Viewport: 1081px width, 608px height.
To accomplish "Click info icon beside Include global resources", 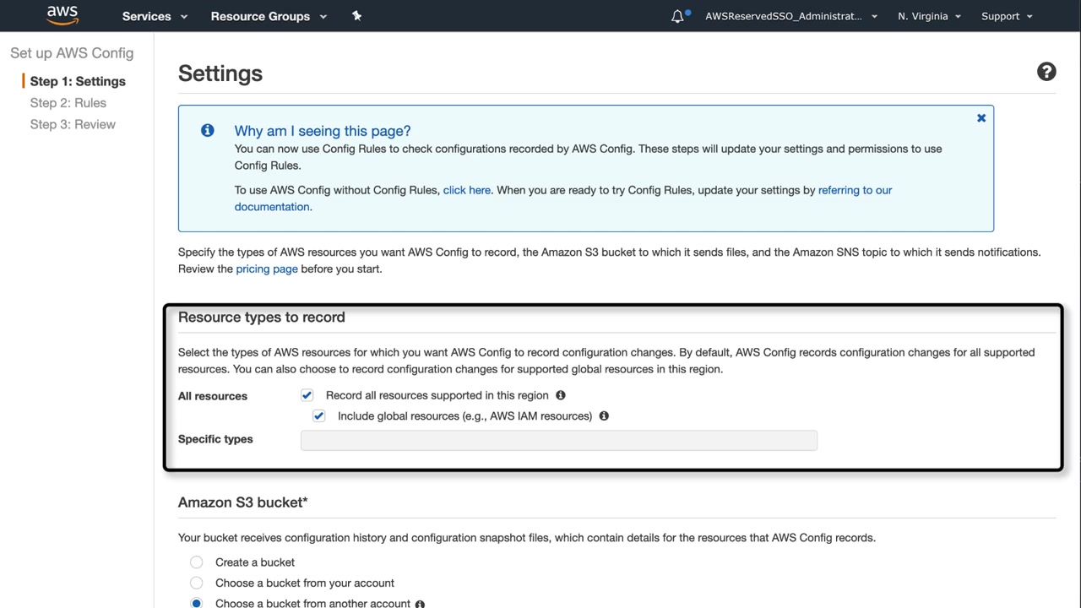I will [604, 415].
